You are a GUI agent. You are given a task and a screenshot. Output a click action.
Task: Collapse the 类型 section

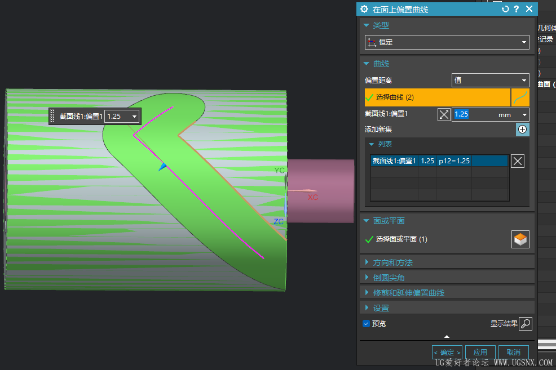click(x=367, y=25)
